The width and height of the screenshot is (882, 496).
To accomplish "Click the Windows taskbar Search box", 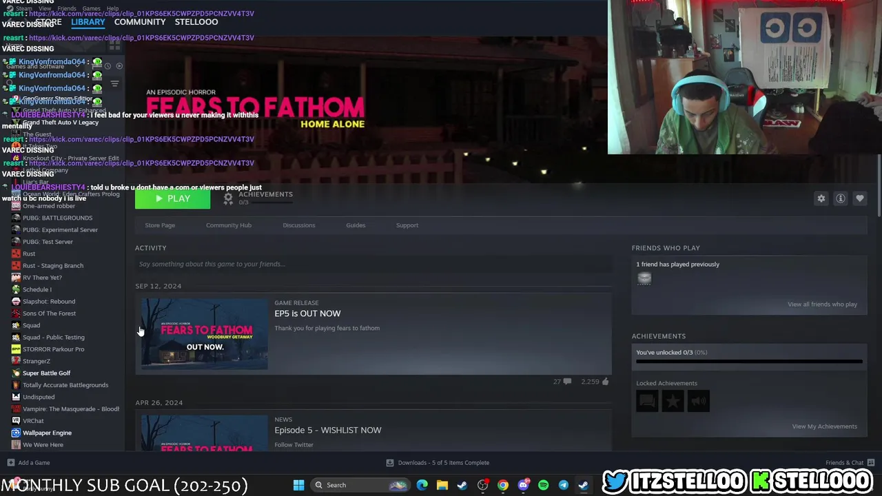I will tap(360, 485).
